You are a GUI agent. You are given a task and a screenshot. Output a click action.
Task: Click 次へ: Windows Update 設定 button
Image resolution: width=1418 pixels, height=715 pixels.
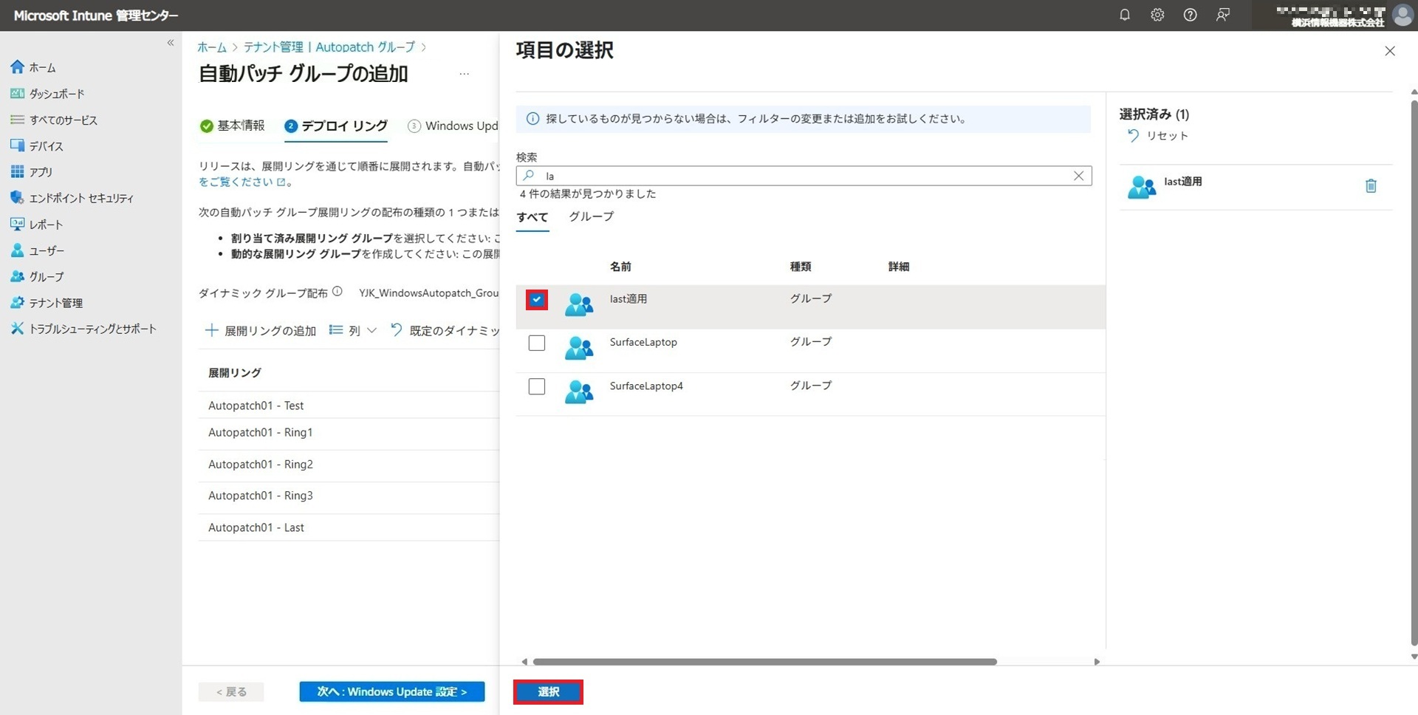392,692
